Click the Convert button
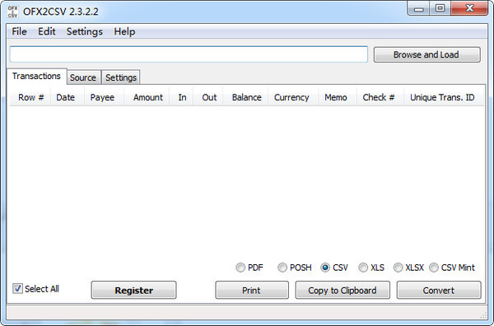 (x=439, y=290)
